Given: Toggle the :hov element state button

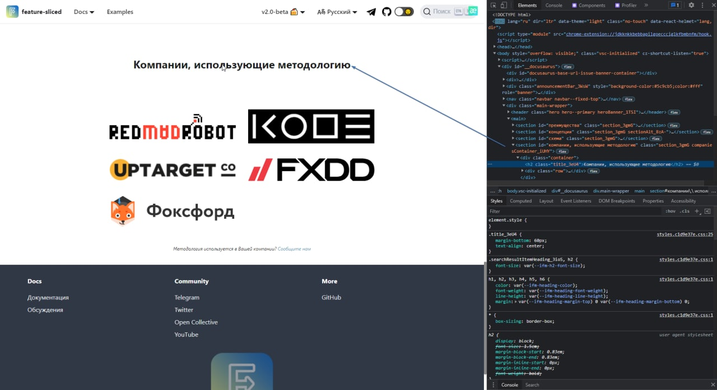Looking at the screenshot, I should (671, 212).
